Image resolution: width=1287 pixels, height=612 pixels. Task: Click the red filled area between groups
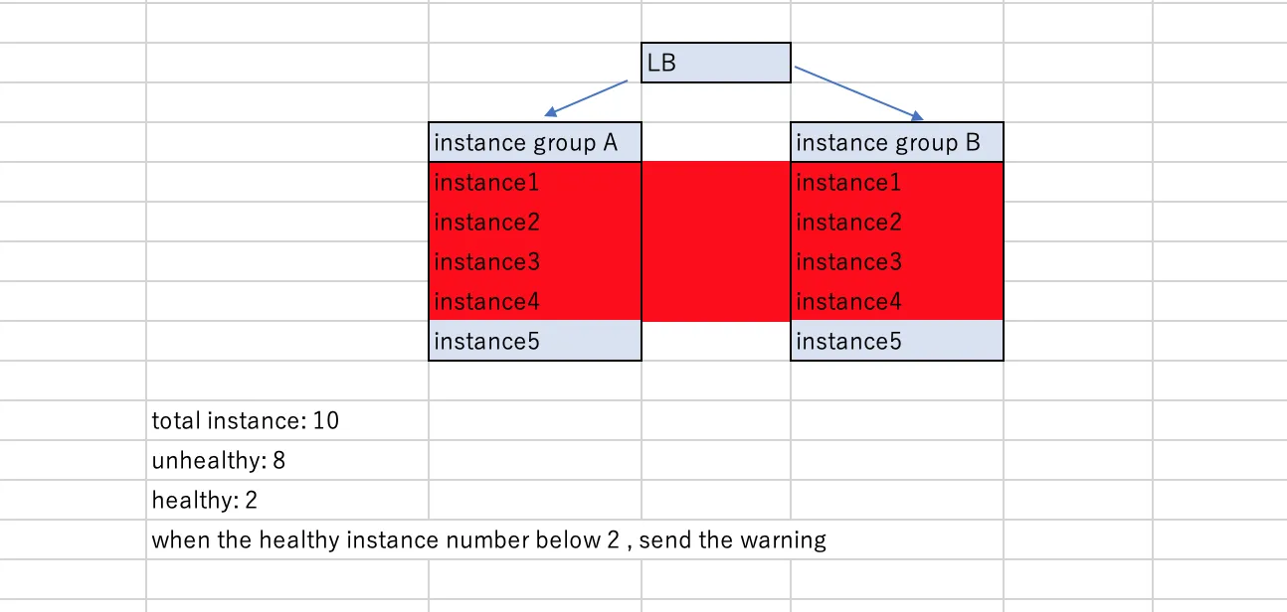click(715, 241)
